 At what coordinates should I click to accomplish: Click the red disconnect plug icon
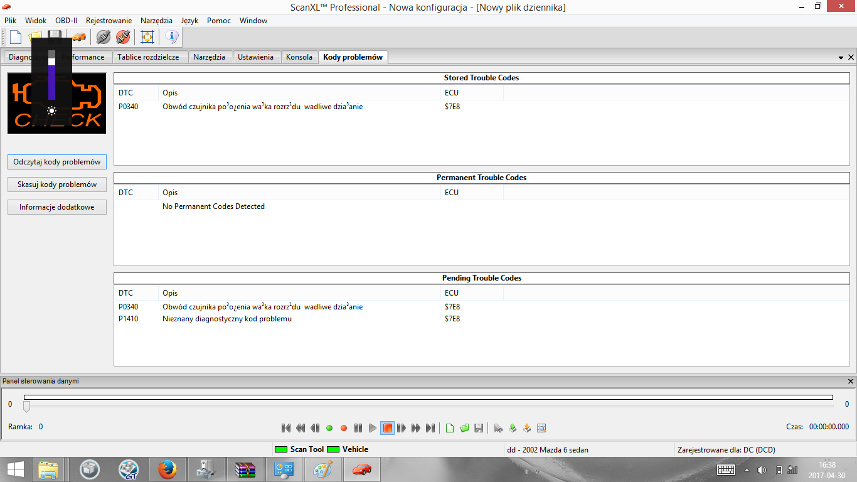123,37
